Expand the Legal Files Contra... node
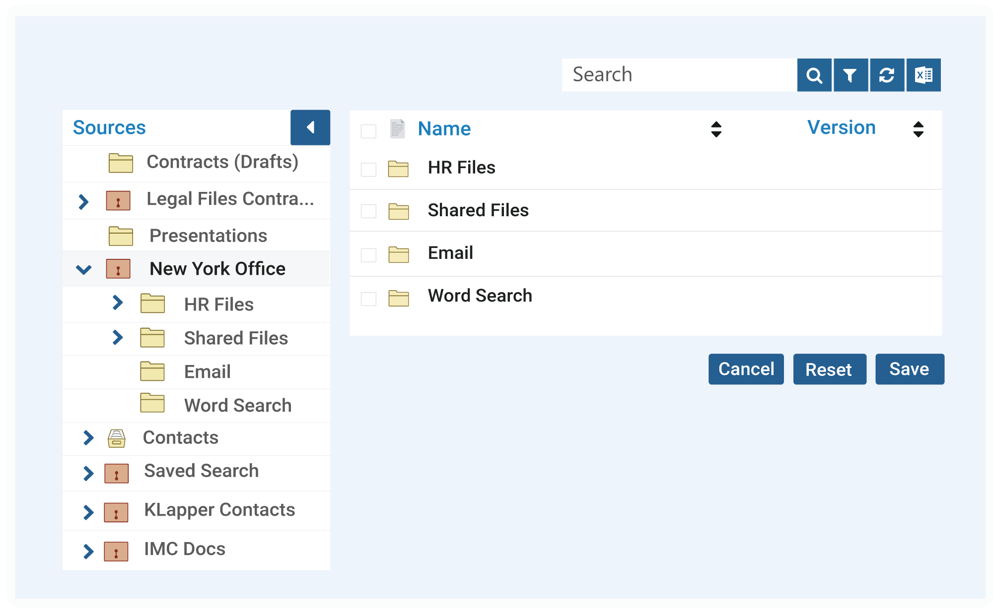Screen dimensions: 993x609 [83, 201]
